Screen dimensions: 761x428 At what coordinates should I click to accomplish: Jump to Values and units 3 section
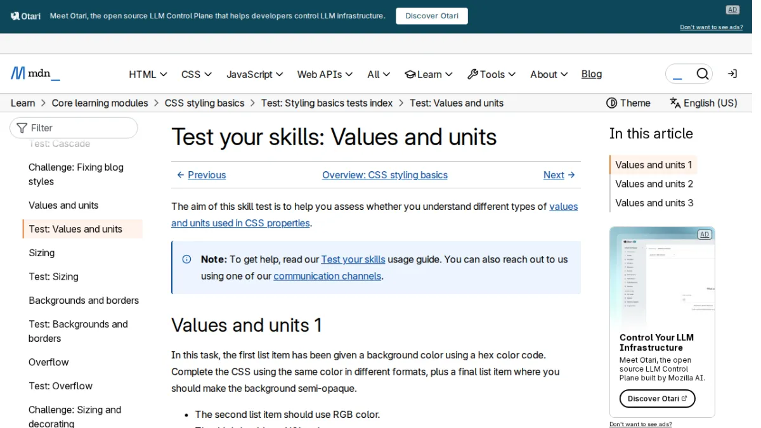(x=654, y=203)
